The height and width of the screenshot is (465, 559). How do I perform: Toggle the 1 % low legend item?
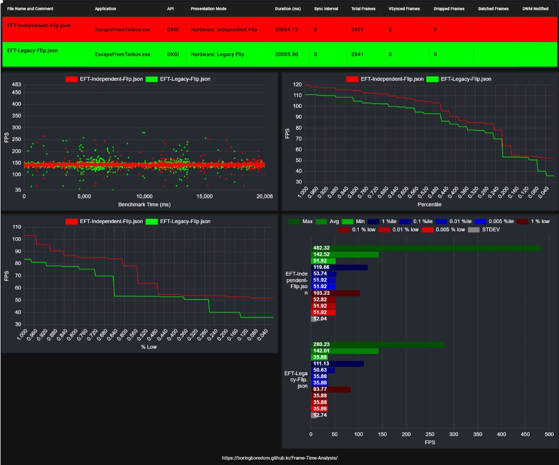534,222
